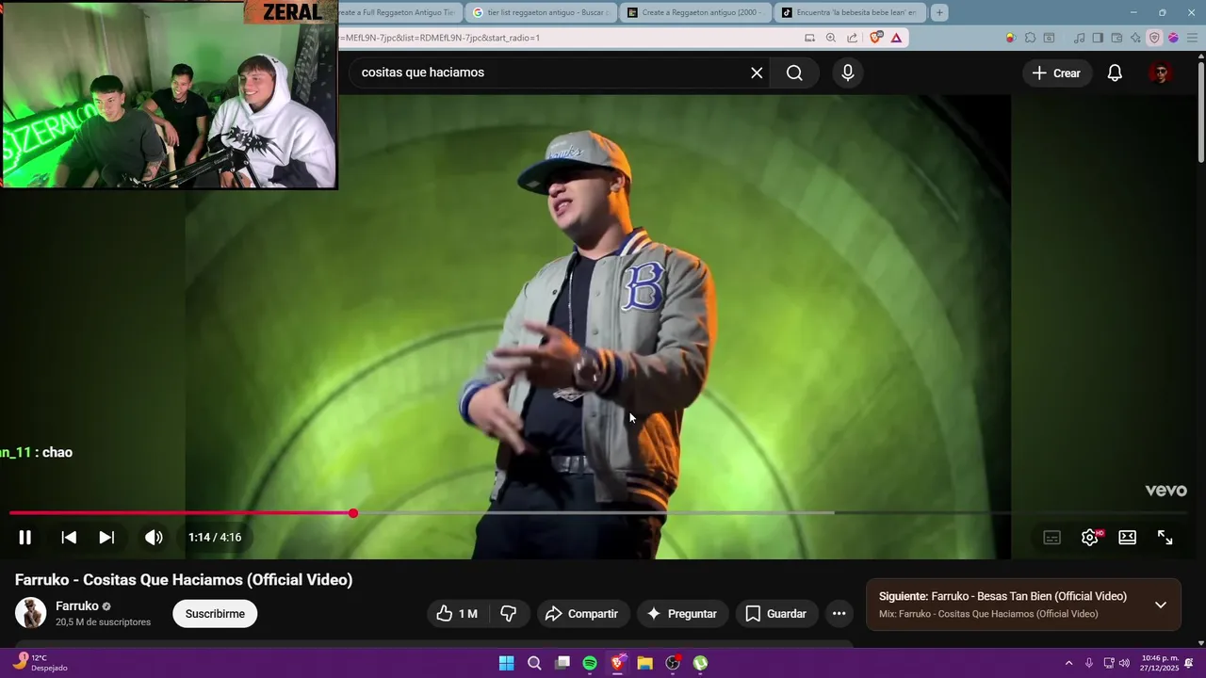This screenshot has width=1206, height=678.
Task: Clear the search text with X
Action: coord(757,73)
